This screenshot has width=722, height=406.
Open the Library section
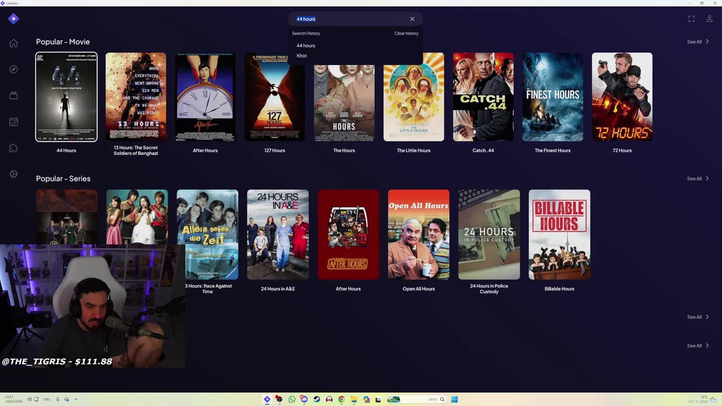point(14,95)
